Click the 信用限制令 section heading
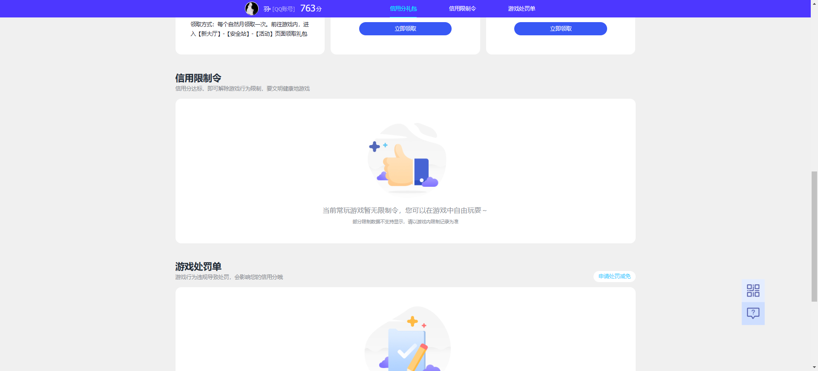The width and height of the screenshot is (818, 371). click(x=198, y=78)
